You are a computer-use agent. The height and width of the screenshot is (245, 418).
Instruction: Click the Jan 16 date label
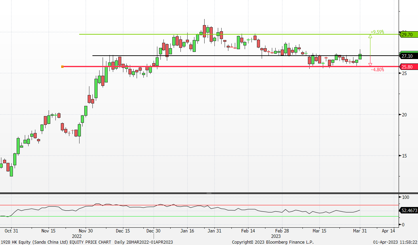tap(187, 231)
